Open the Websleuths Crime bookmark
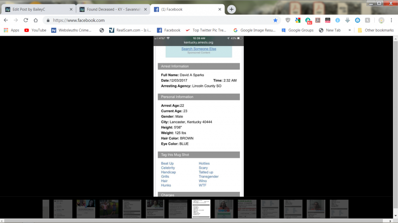Viewport: 398px width, 223px height. coord(72,30)
